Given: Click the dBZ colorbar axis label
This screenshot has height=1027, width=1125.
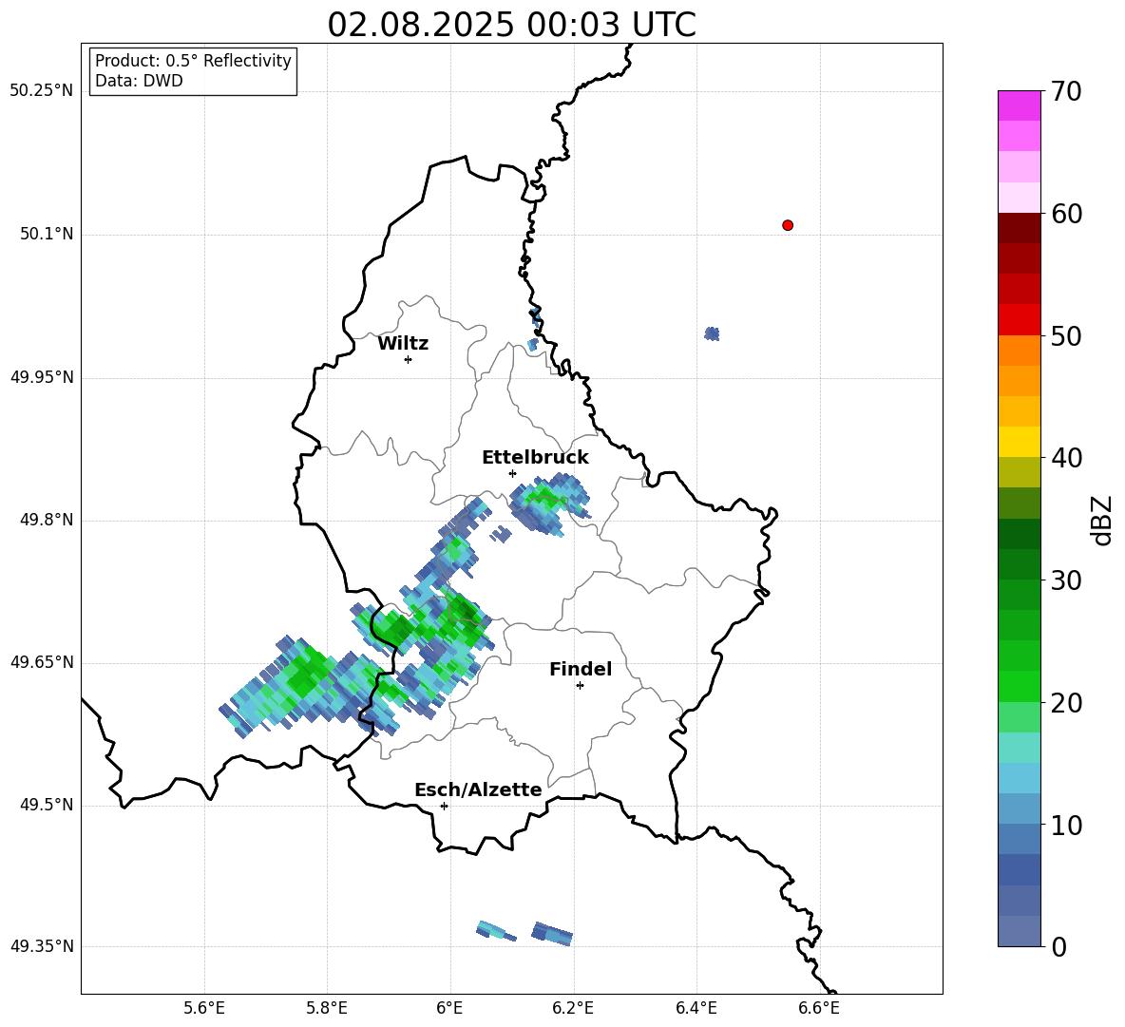Looking at the screenshot, I should pos(1103,520).
